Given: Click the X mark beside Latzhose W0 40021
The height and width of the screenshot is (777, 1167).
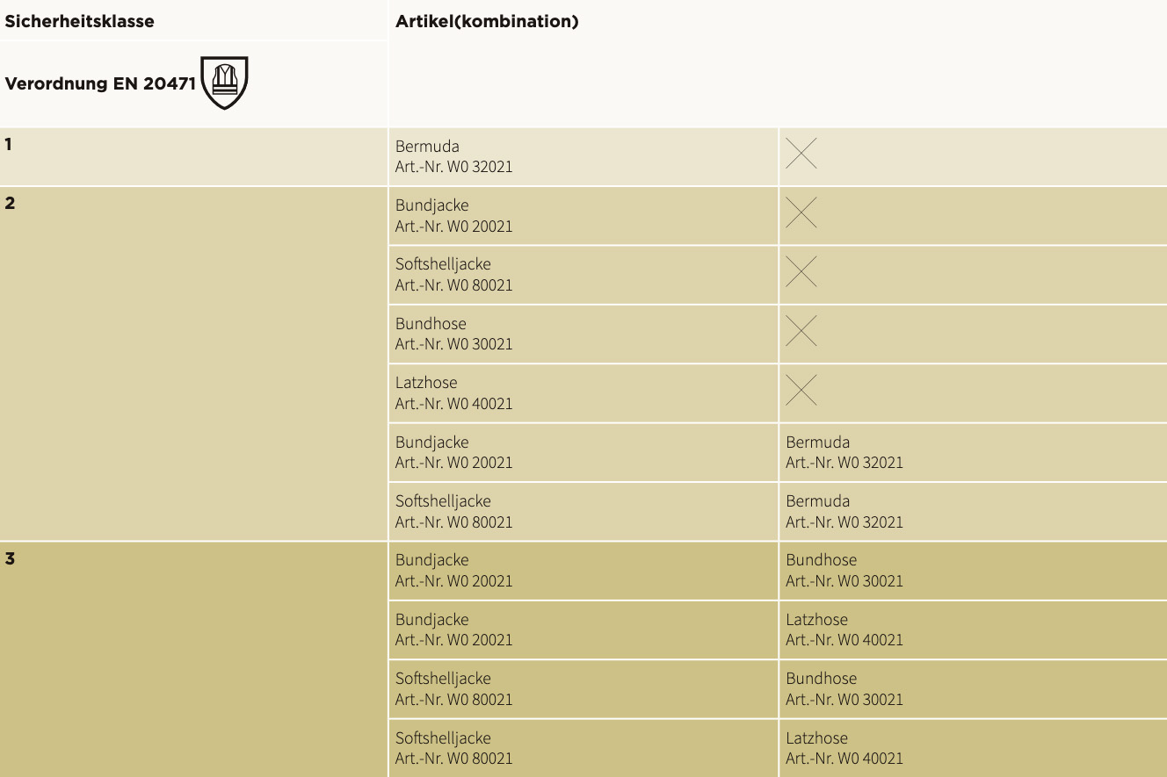Looking at the screenshot, I should pyautogui.click(x=801, y=390).
